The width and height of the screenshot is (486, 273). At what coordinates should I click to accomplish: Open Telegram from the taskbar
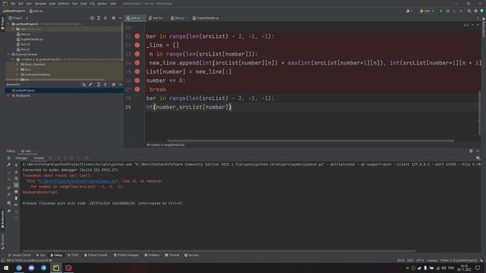[44, 268]
